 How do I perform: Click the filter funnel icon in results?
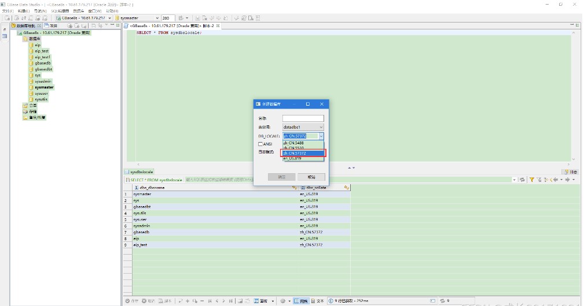coord(532,180)
